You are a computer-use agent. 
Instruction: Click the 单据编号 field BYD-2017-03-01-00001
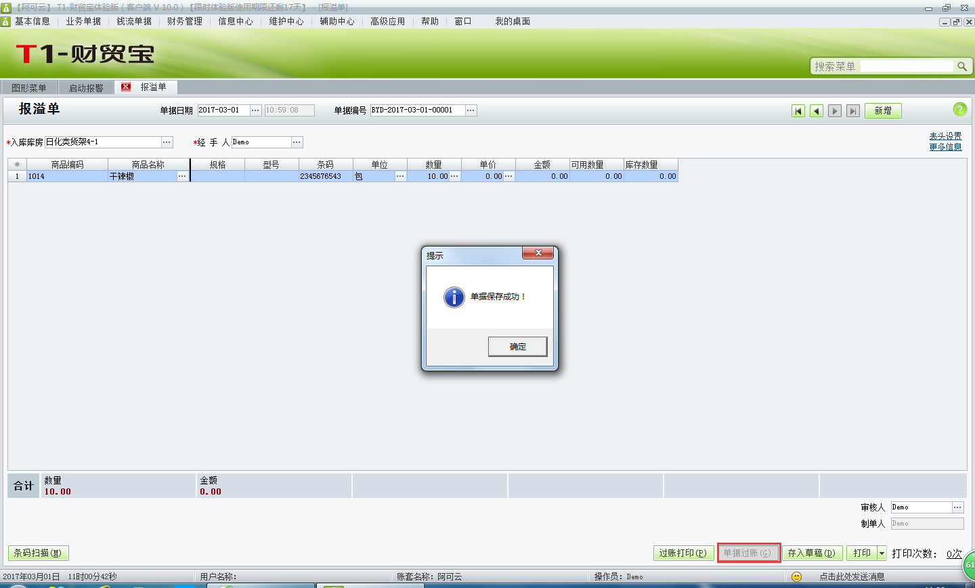[417, 110]
